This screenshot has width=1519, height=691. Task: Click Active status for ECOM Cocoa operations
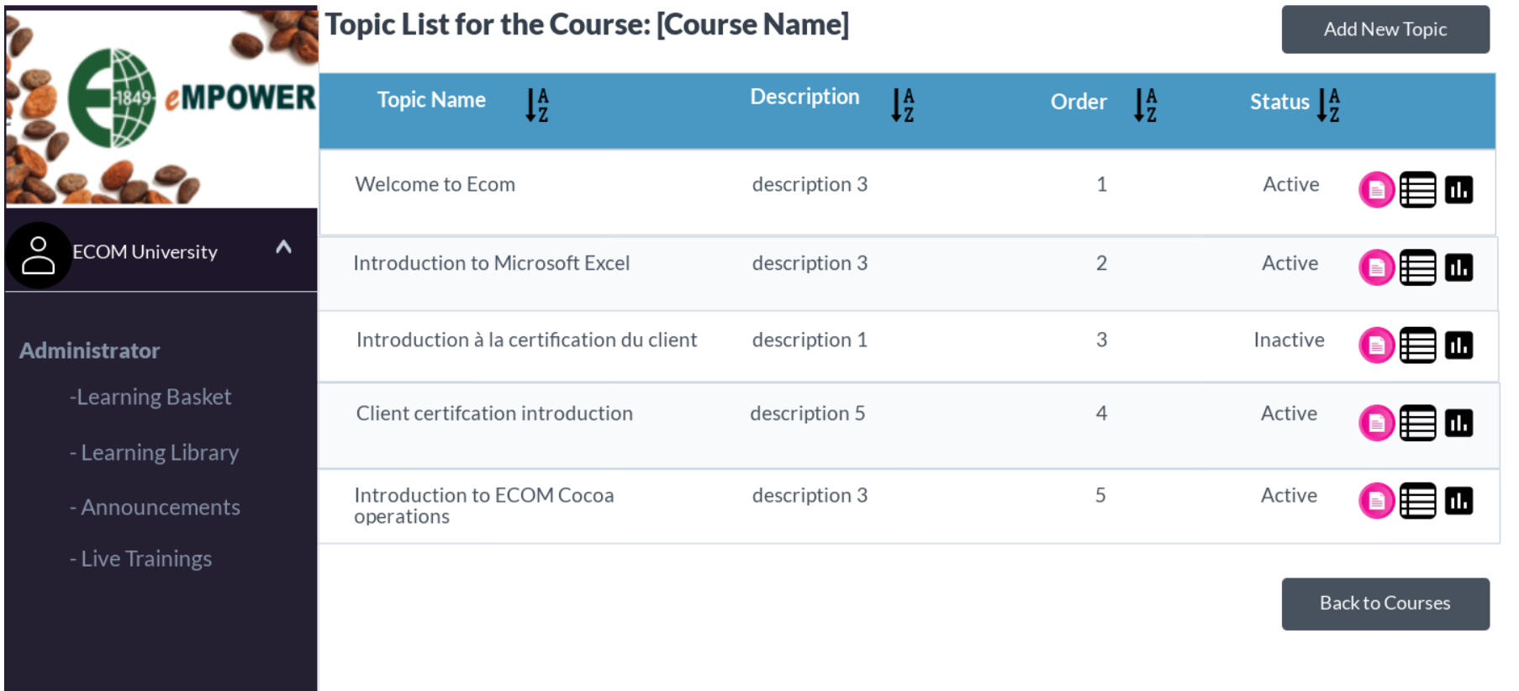point(1289,495)
